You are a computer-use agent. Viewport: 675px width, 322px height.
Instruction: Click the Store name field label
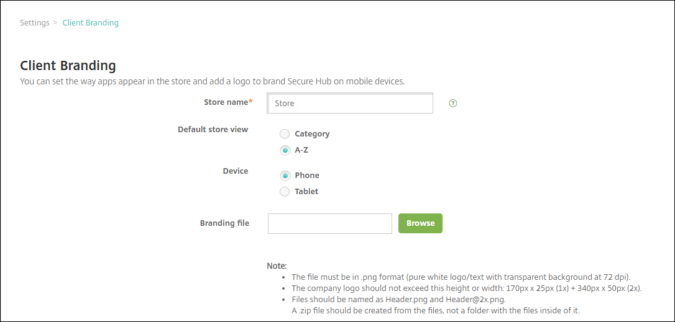coord(226,102)
